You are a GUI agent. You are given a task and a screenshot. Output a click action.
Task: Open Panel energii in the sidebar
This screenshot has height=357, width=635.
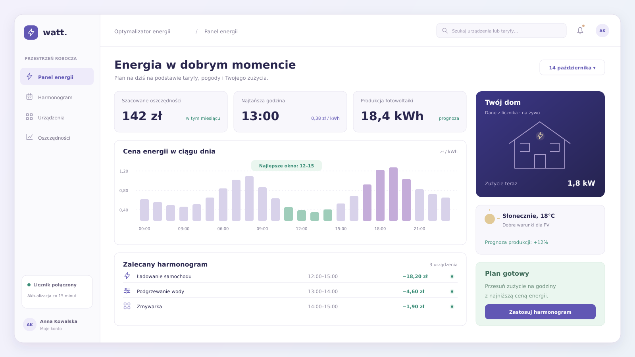[57, 77]
